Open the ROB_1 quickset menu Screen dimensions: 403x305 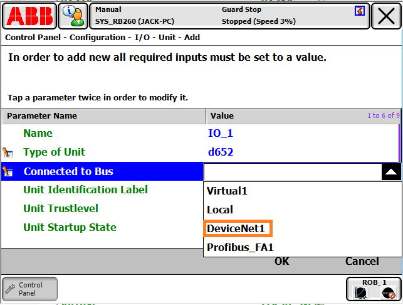(374, 289)
